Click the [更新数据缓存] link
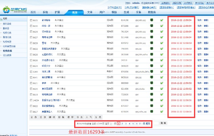The width and height of the screenshot is (214, 136). [x=167, y=7]
